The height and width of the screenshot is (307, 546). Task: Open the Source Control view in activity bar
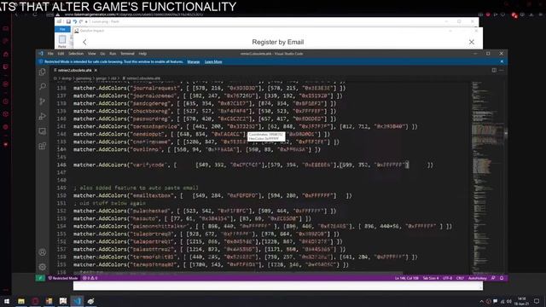point(43,101)
